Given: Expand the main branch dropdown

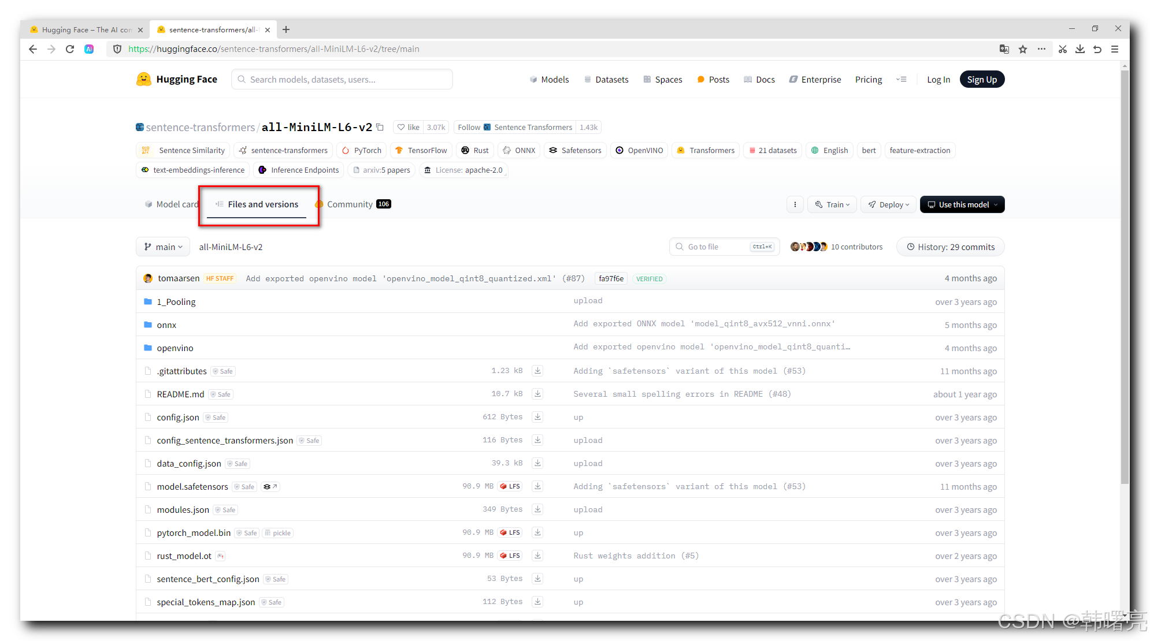Looking at the screenshot, I should [163, 247].
